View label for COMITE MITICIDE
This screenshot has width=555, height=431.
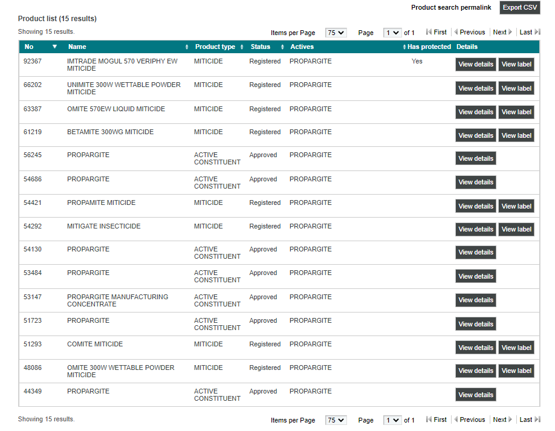coord(516,348)
